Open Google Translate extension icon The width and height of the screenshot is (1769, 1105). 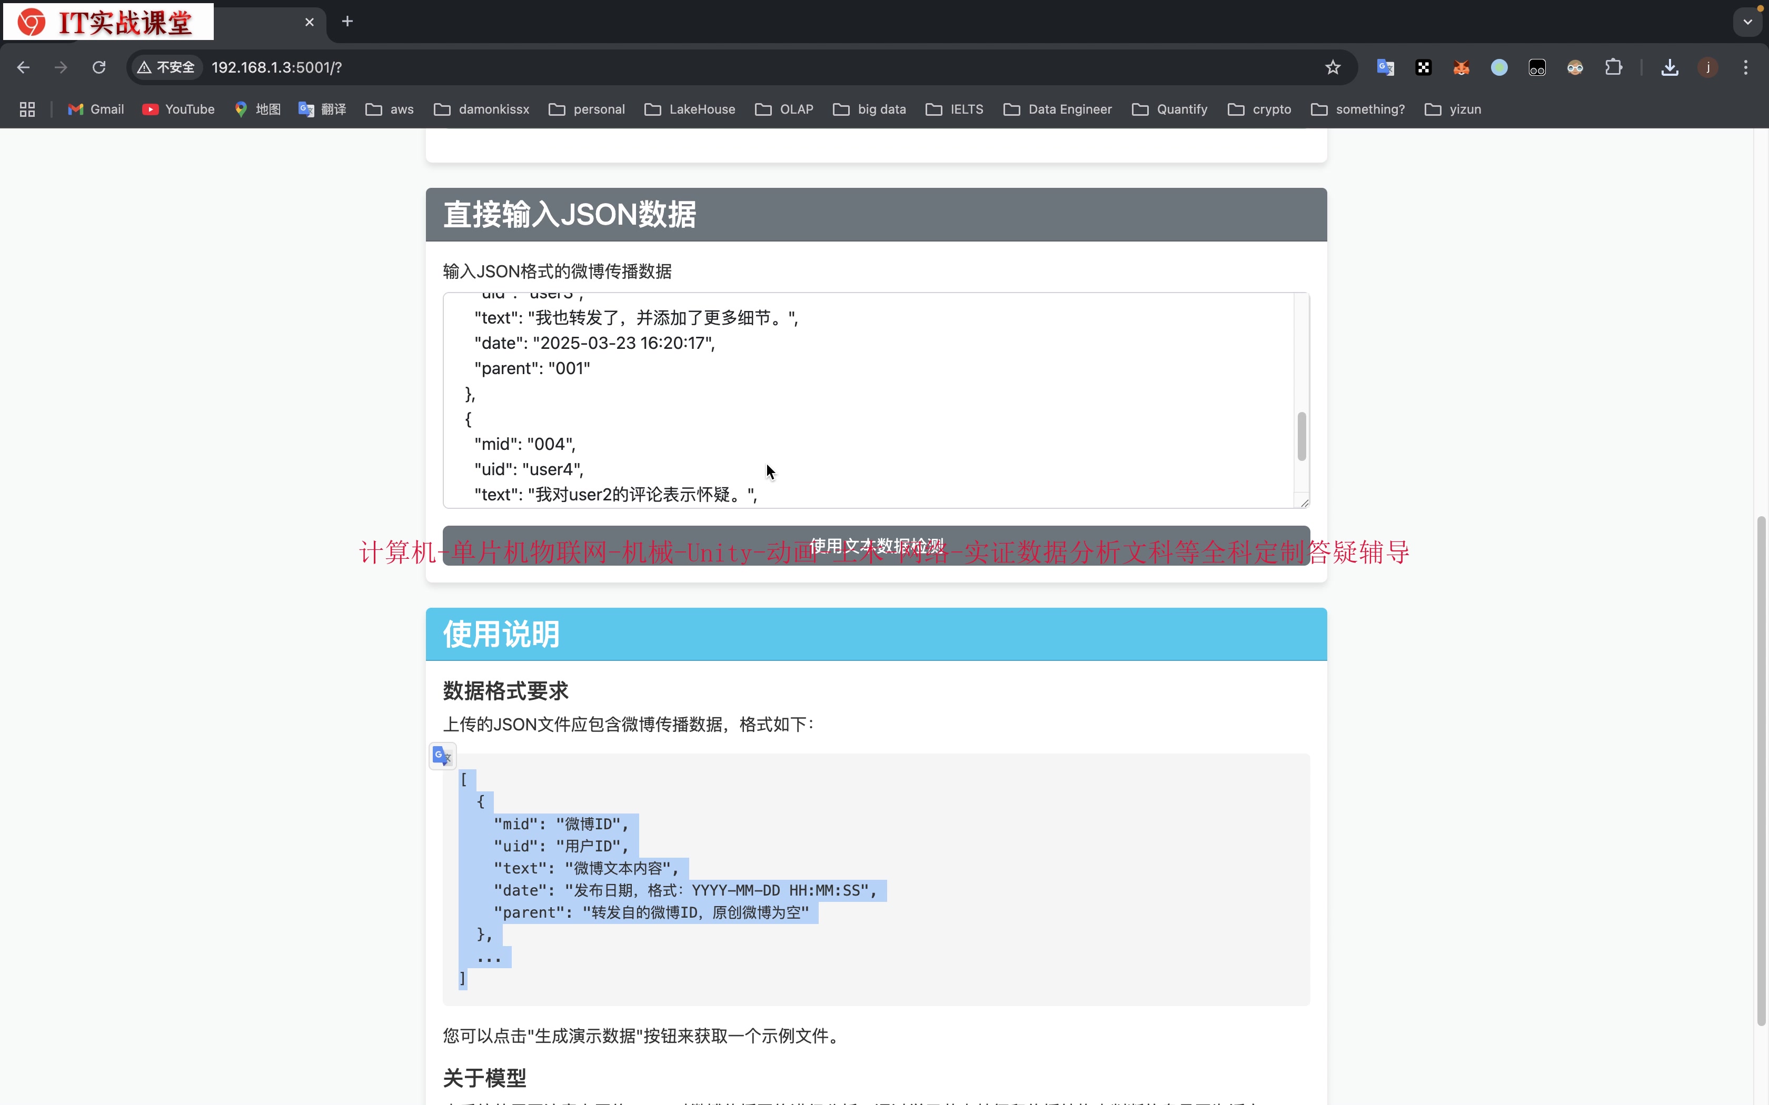(x=1385, y=67)
